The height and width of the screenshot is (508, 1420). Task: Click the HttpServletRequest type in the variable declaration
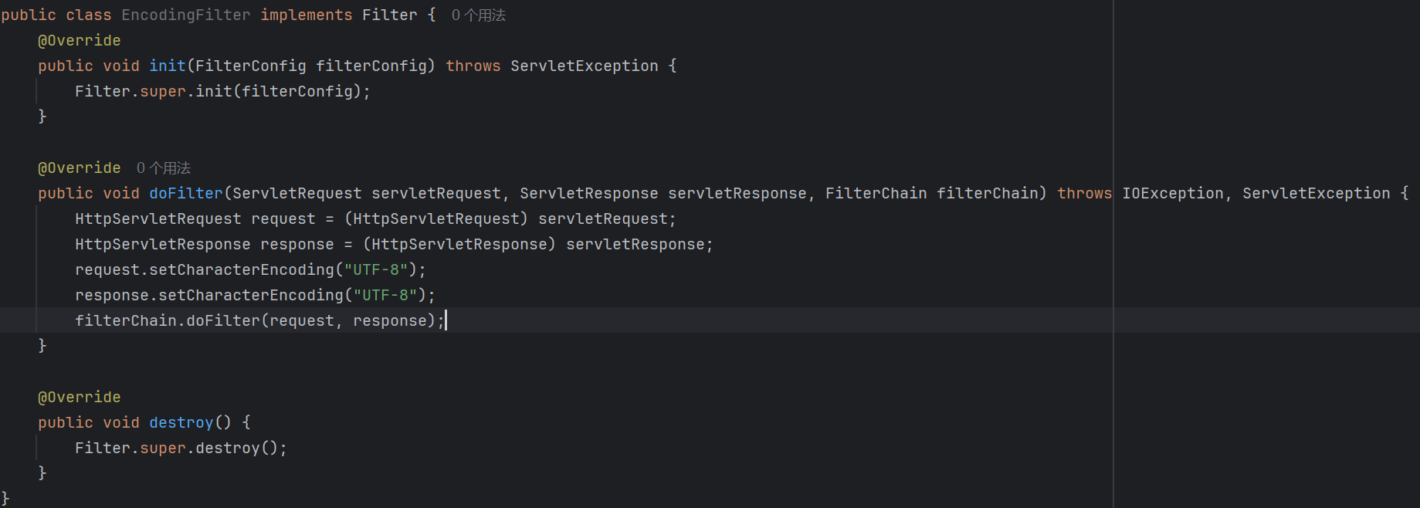click(x=158, y=219)
